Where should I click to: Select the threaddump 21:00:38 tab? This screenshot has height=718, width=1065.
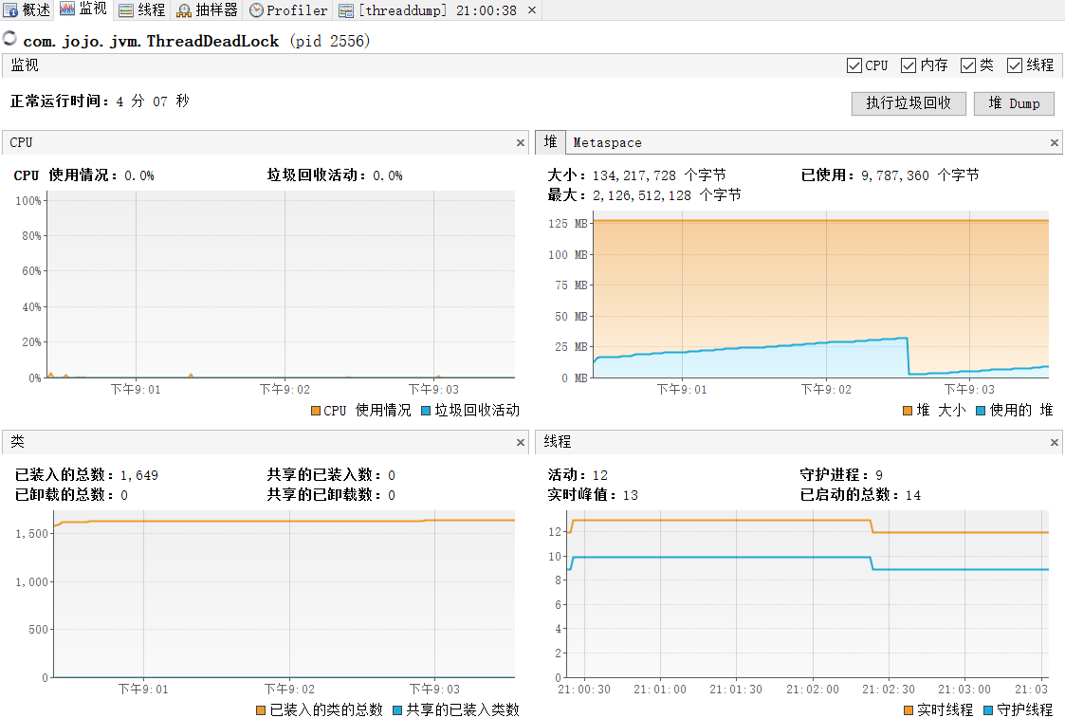coord(428,10)
